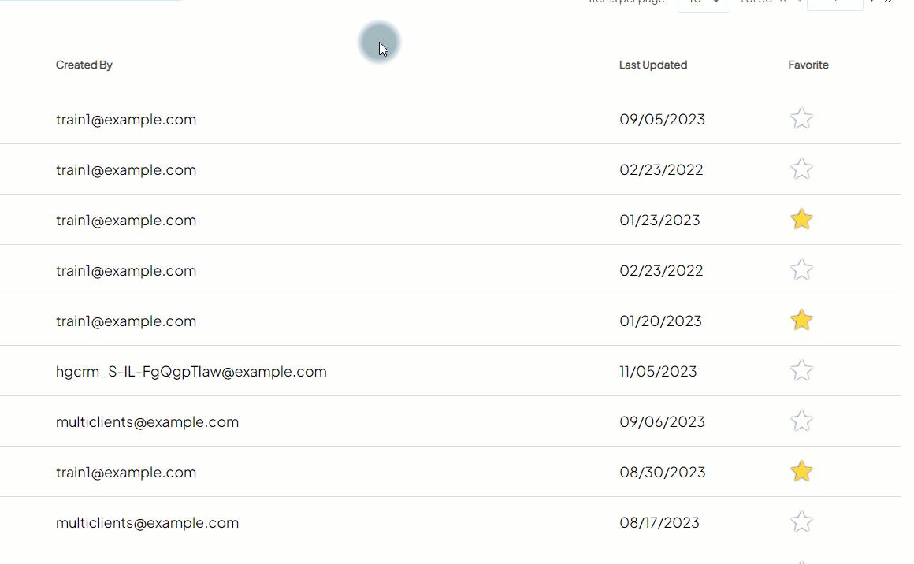Select train1@example.com in the 09/05/2023 row
The image size is (914, 564).
pyautogui.click(x=126, y=120)
